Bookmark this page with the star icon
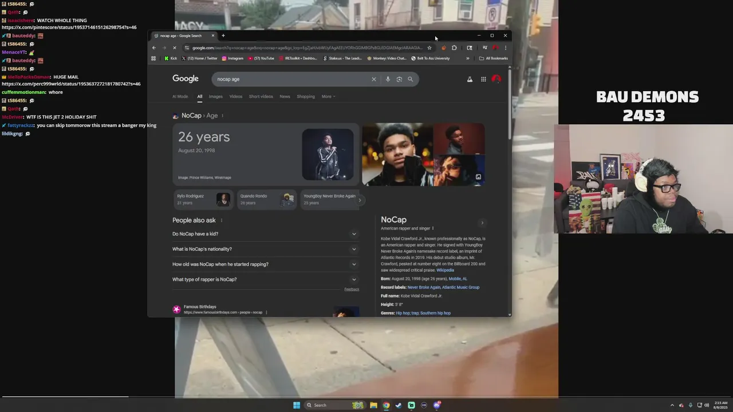The image size is (733, 412). coord(429,48)
